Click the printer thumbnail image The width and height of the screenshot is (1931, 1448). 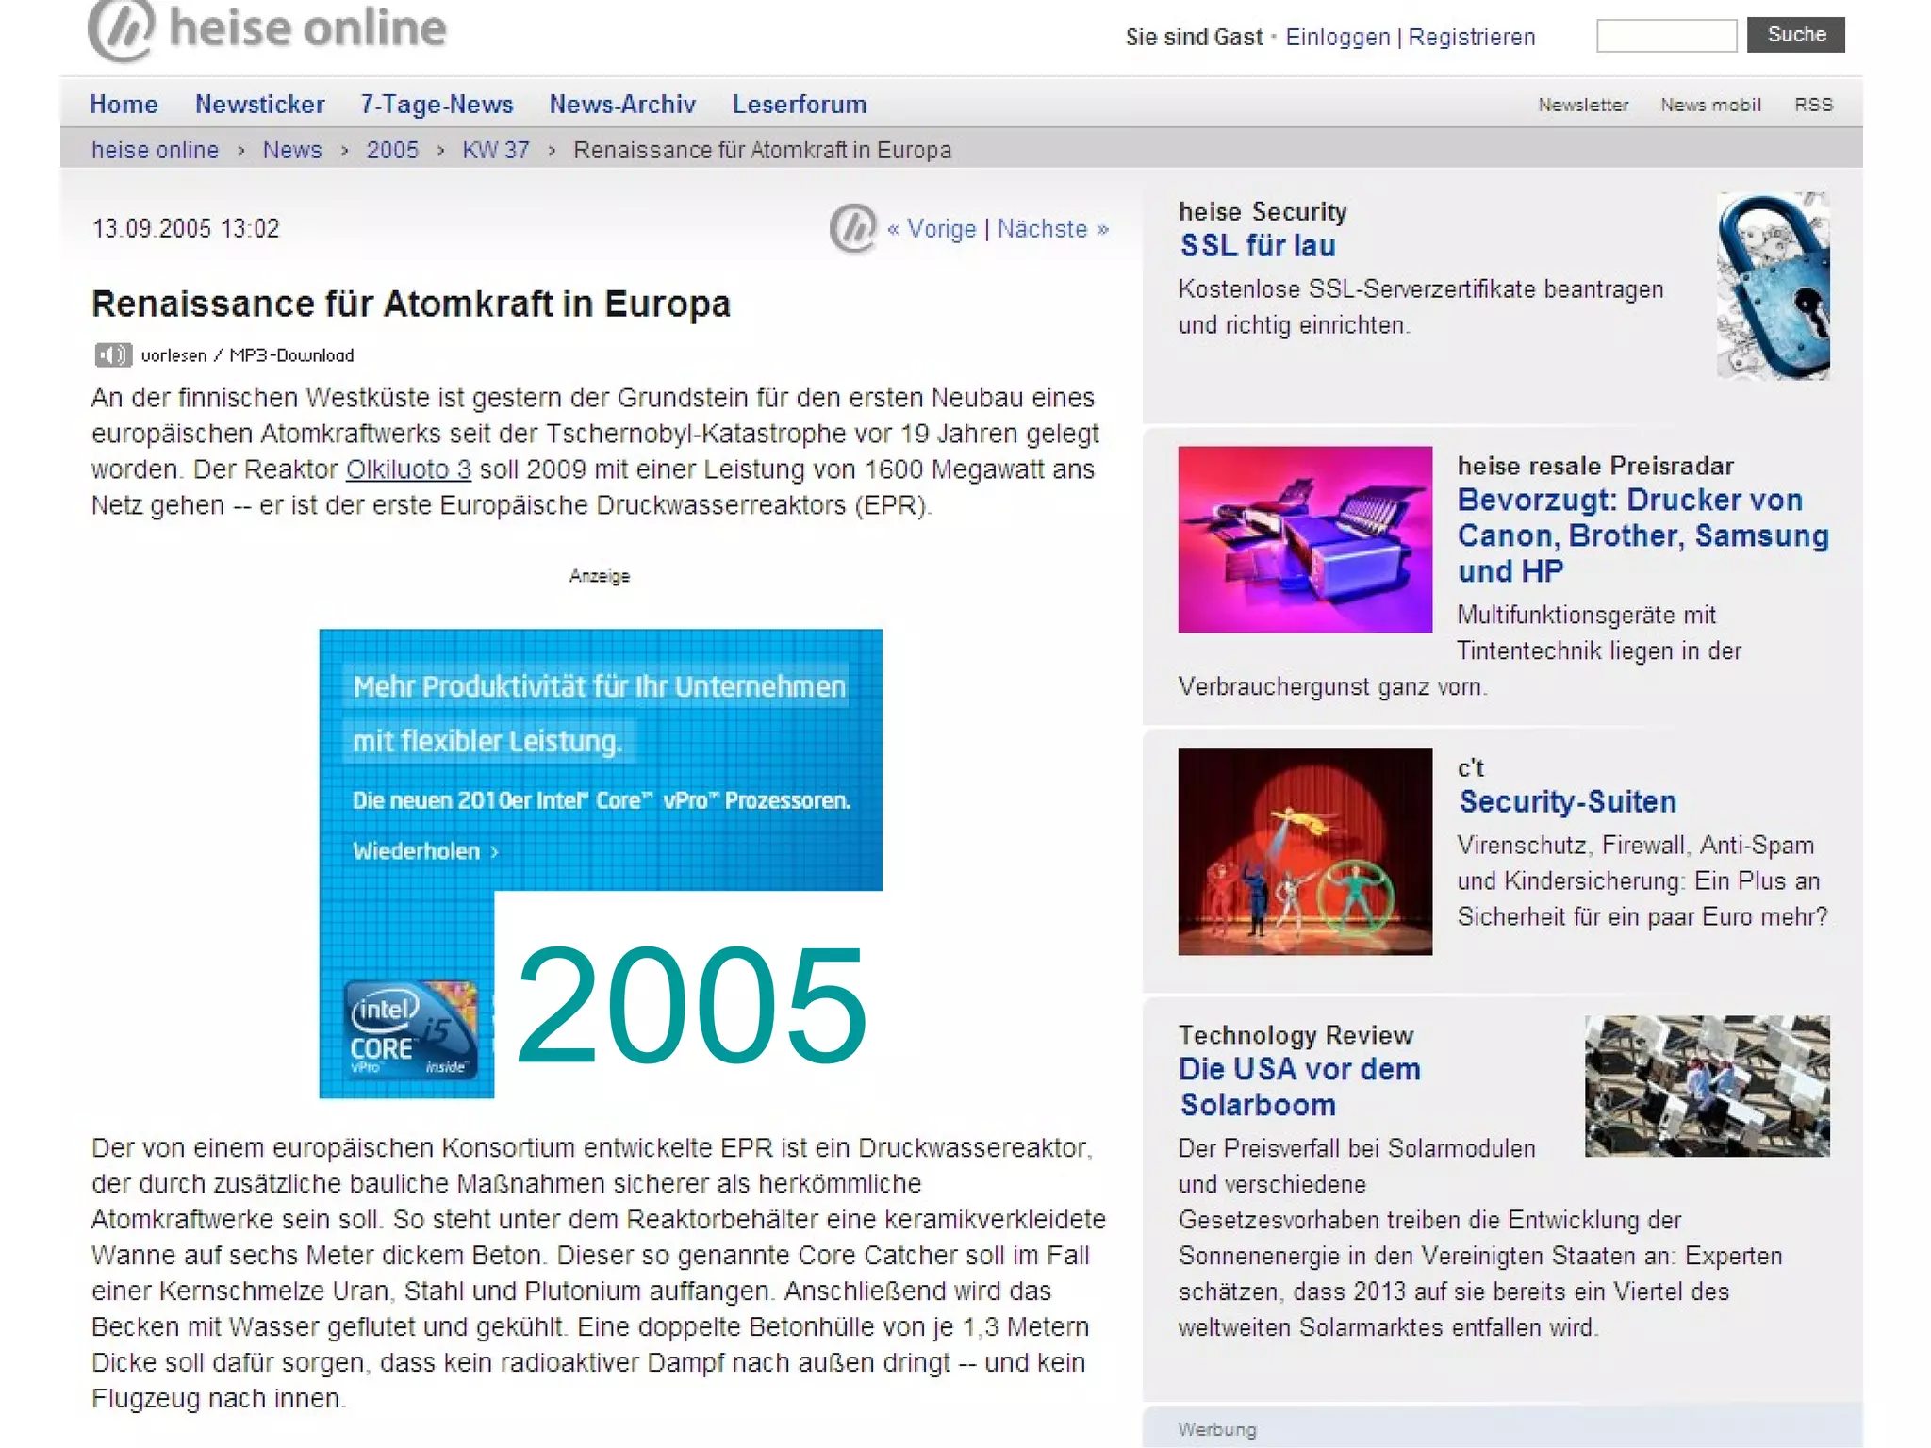[1305, 539]
